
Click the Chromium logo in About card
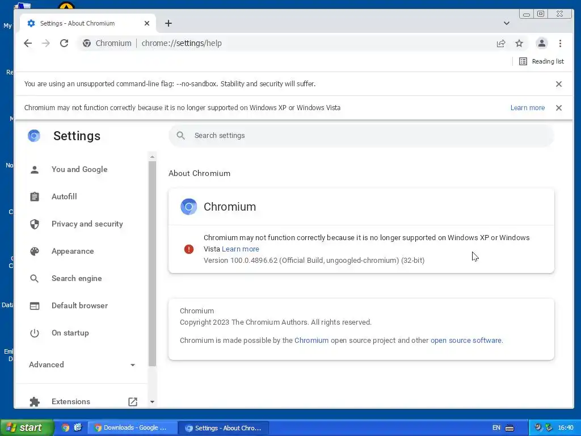[188, 207]
